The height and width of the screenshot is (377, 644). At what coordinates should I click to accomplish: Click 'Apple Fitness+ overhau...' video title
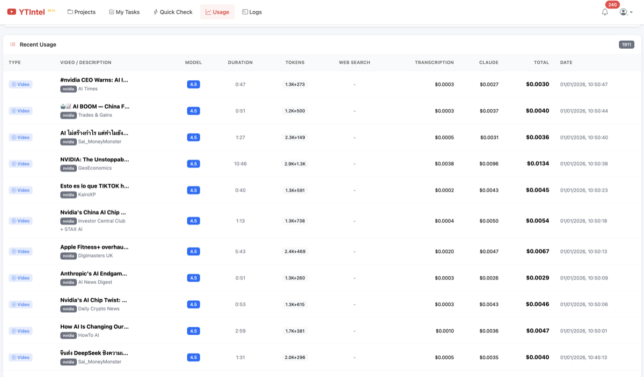[x=94, y=247]
